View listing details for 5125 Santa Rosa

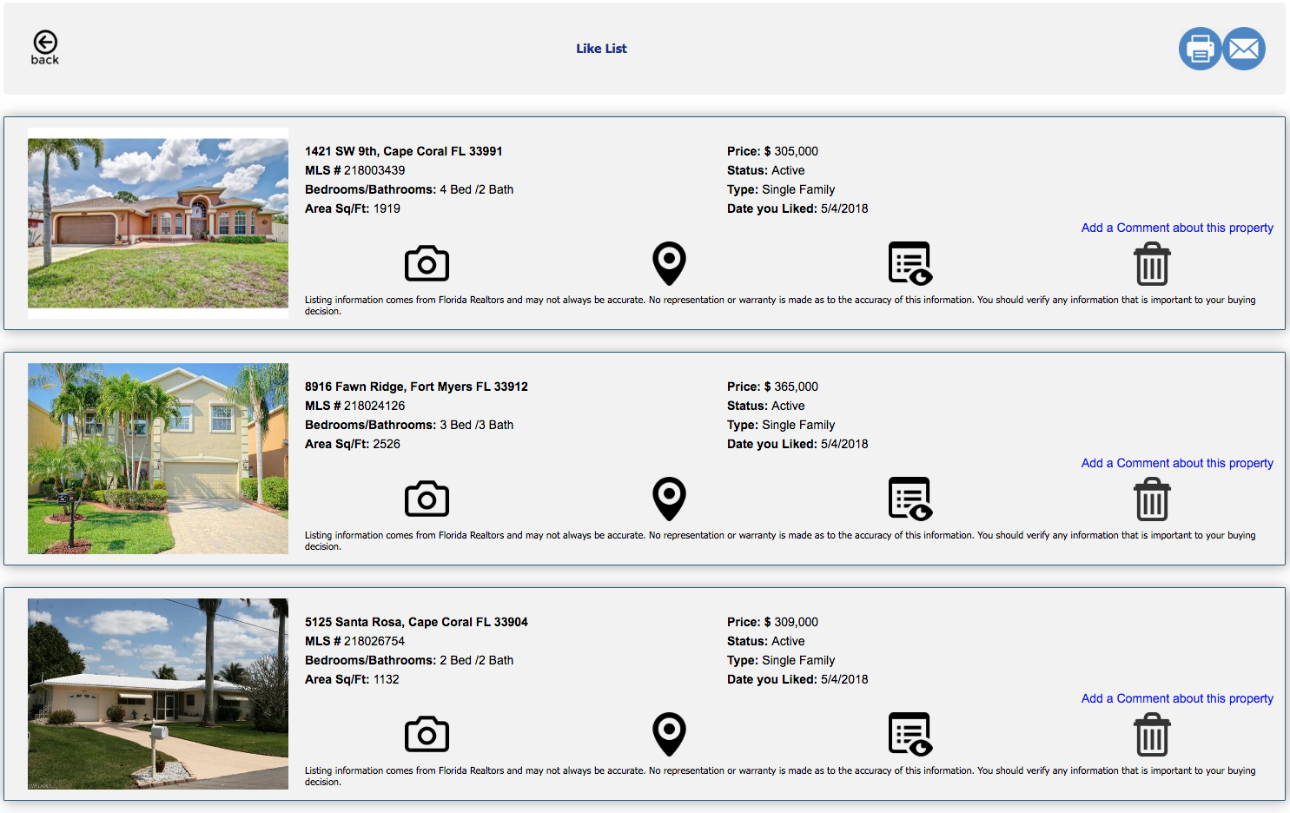(x=910, y=734)
